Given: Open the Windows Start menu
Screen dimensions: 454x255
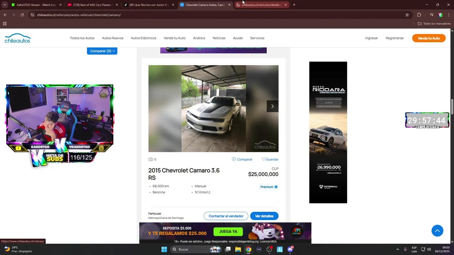Looking at the screenshot, I should [x=164, y=249].
